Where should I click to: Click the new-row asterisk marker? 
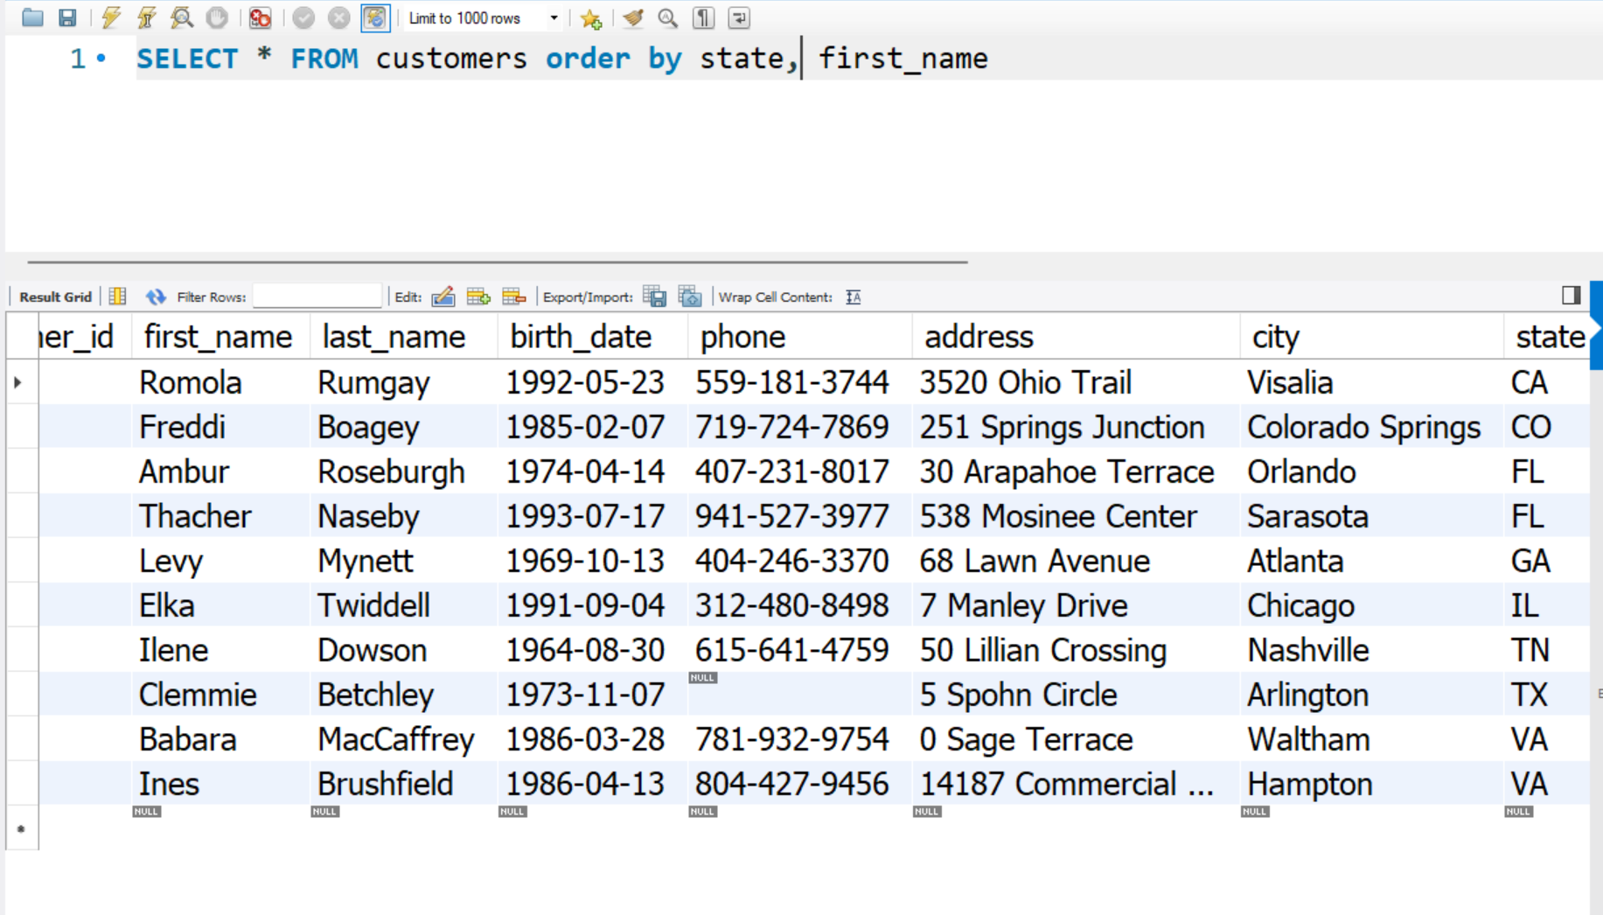[x=21, y=829]
